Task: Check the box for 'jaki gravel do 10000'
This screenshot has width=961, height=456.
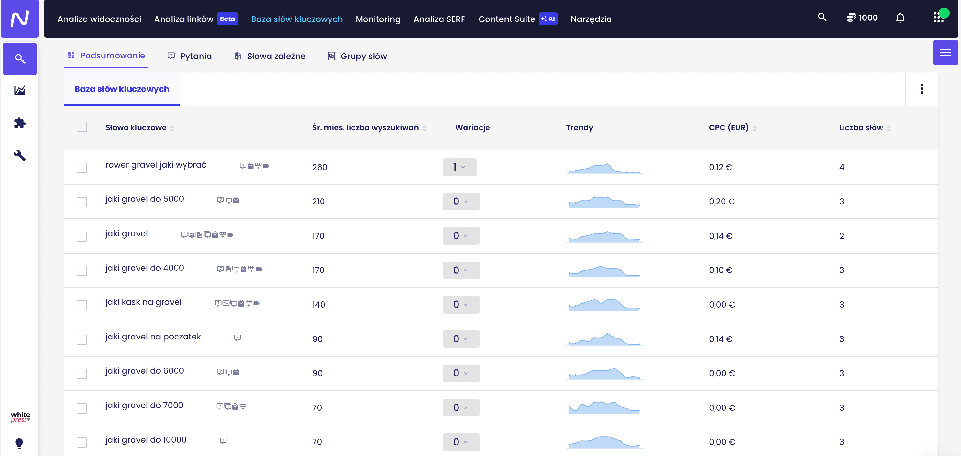Action: (82, 442)
